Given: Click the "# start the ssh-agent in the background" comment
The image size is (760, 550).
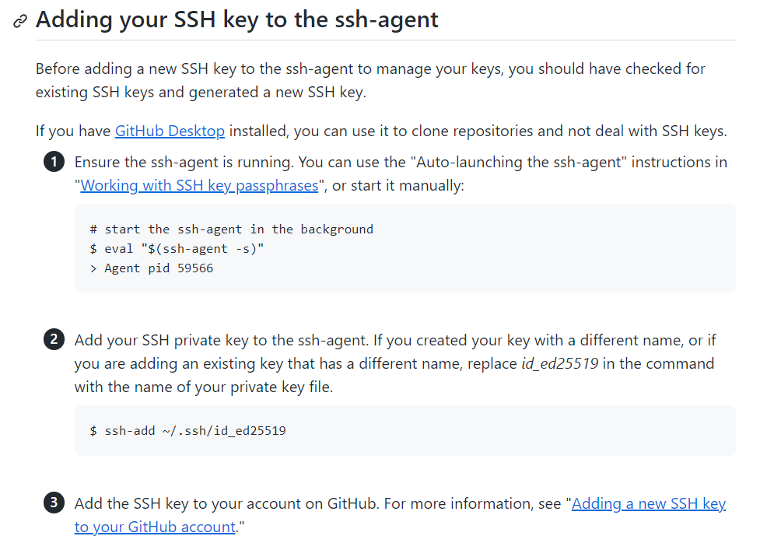Looking at the screenshot, I should (232, 229).
